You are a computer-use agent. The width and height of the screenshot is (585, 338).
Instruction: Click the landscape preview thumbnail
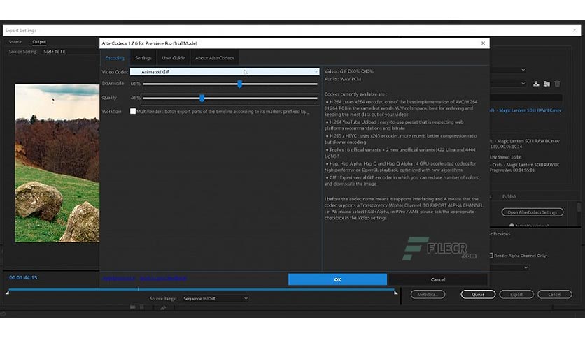[57, 163]
